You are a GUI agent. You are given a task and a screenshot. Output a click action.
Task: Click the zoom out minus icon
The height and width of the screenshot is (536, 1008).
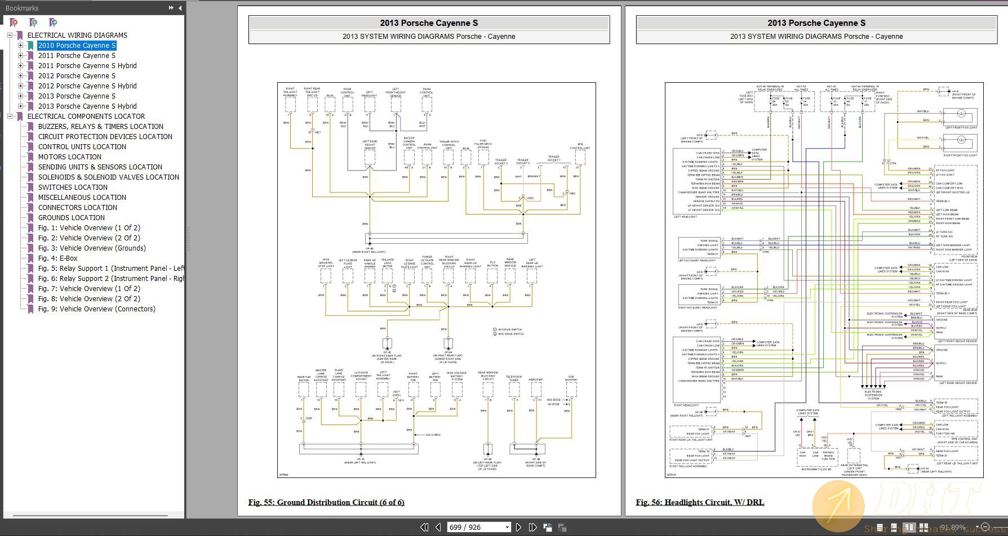[985, 528]
